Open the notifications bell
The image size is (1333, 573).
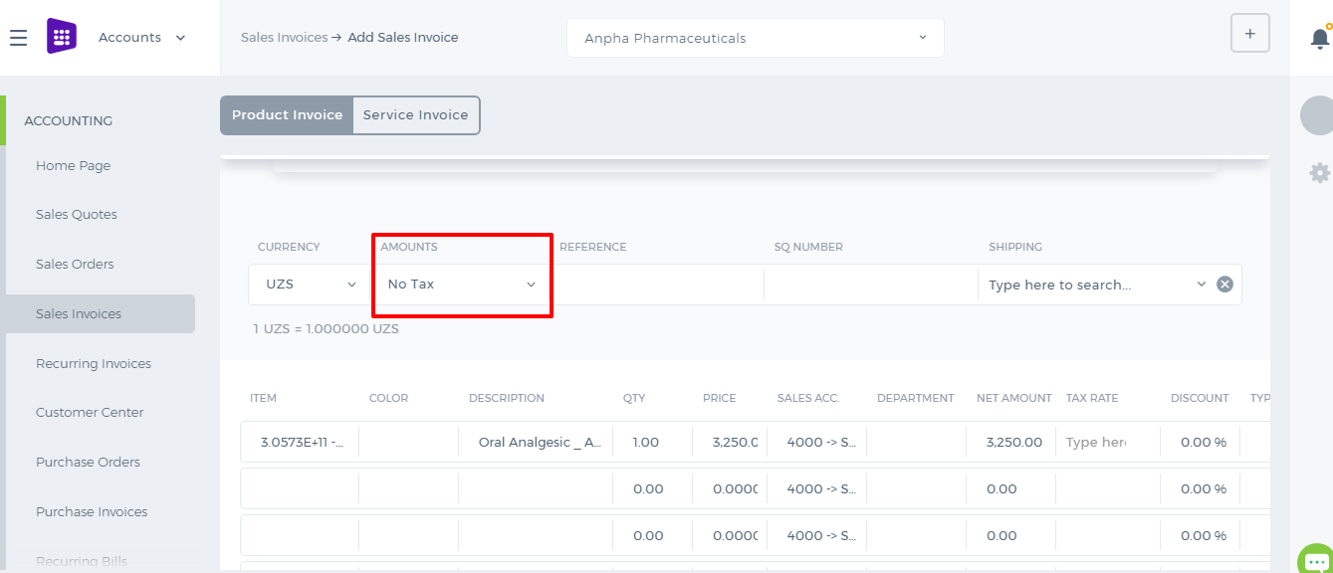pos(1320,38)
